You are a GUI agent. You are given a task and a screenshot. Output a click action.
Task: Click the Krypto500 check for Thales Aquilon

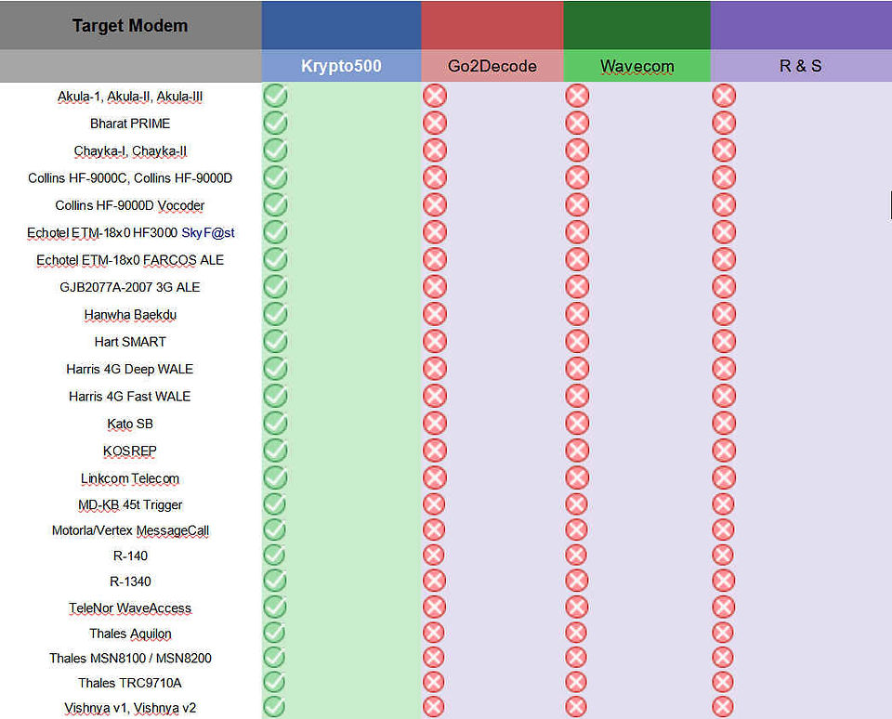tap(274, 633)
